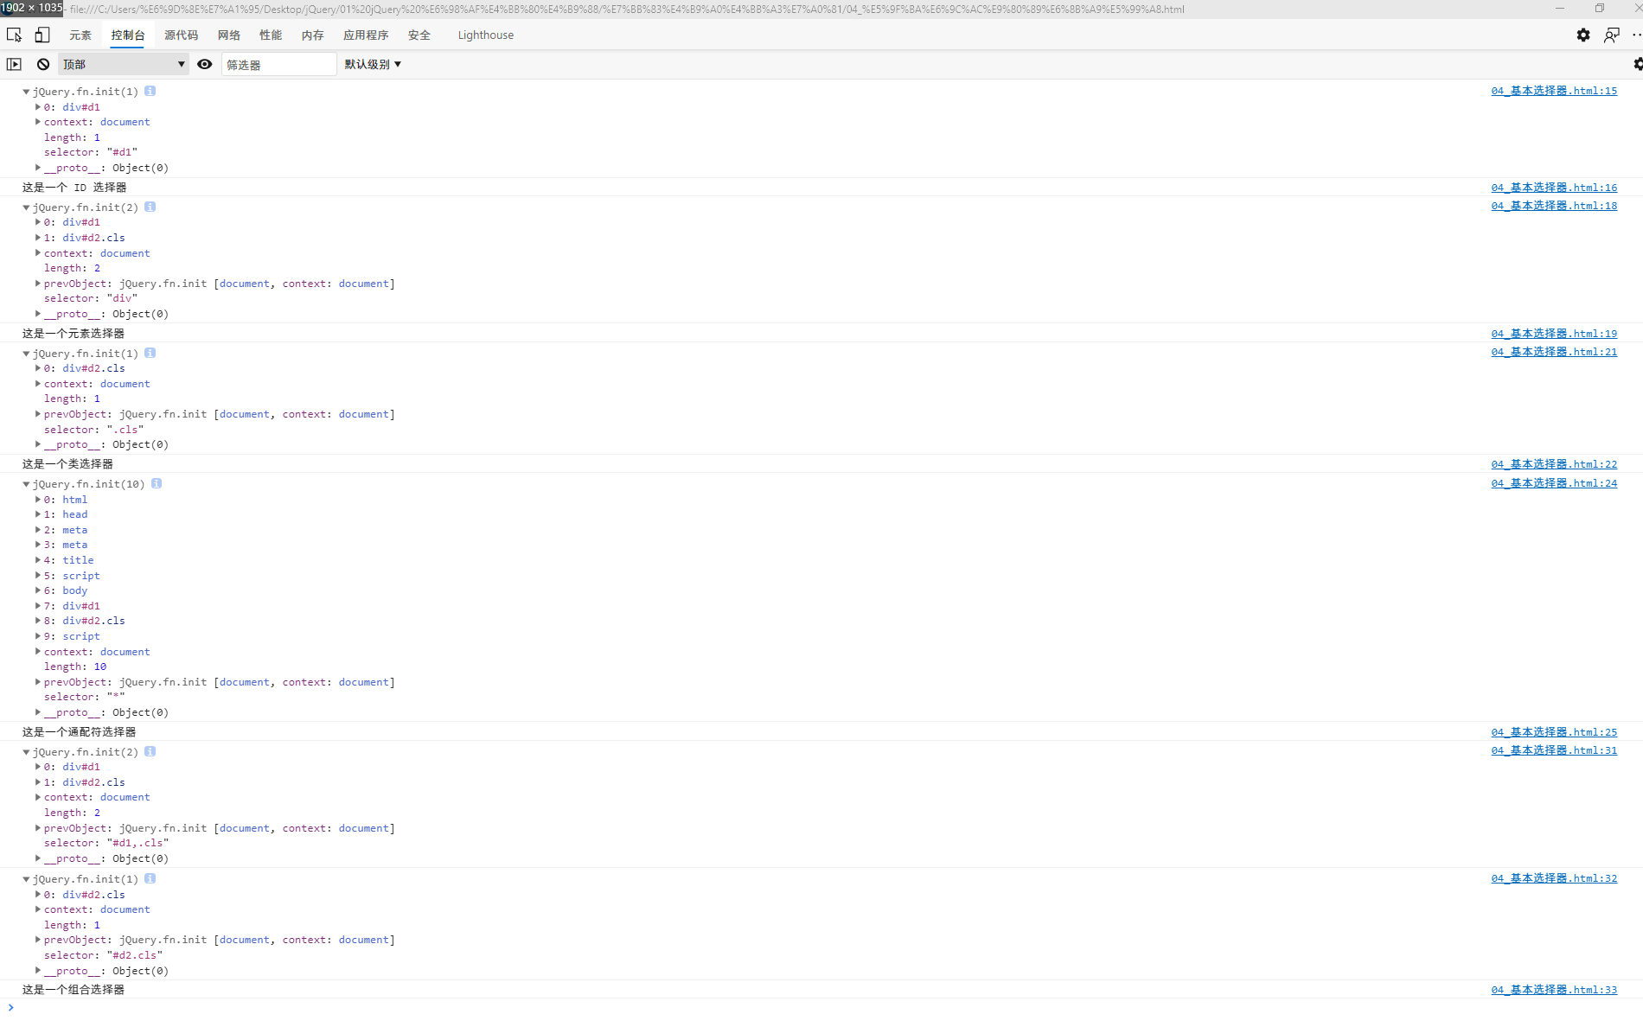Click info icon beside jQuery.fn.init(10)
This screenshot has height=1027, width=1643.
157,483
